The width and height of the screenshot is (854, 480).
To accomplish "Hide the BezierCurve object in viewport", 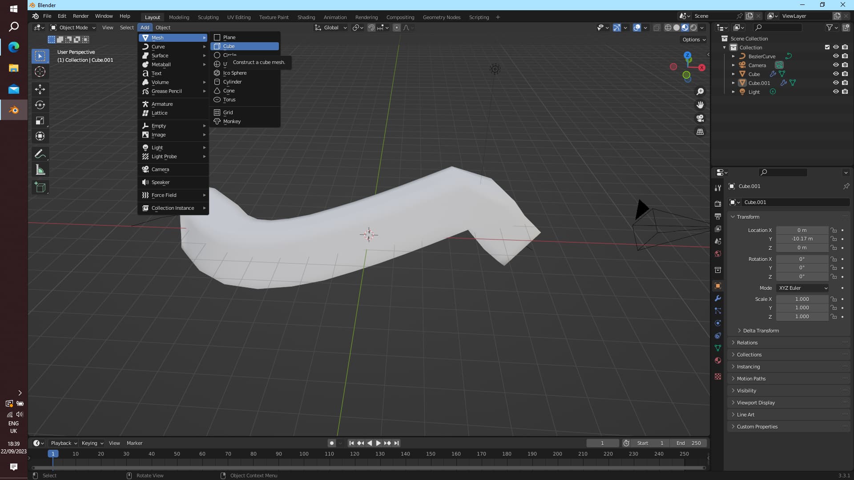I will coord(836,56).
